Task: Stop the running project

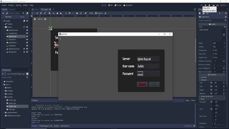Action: coord(209,5)
